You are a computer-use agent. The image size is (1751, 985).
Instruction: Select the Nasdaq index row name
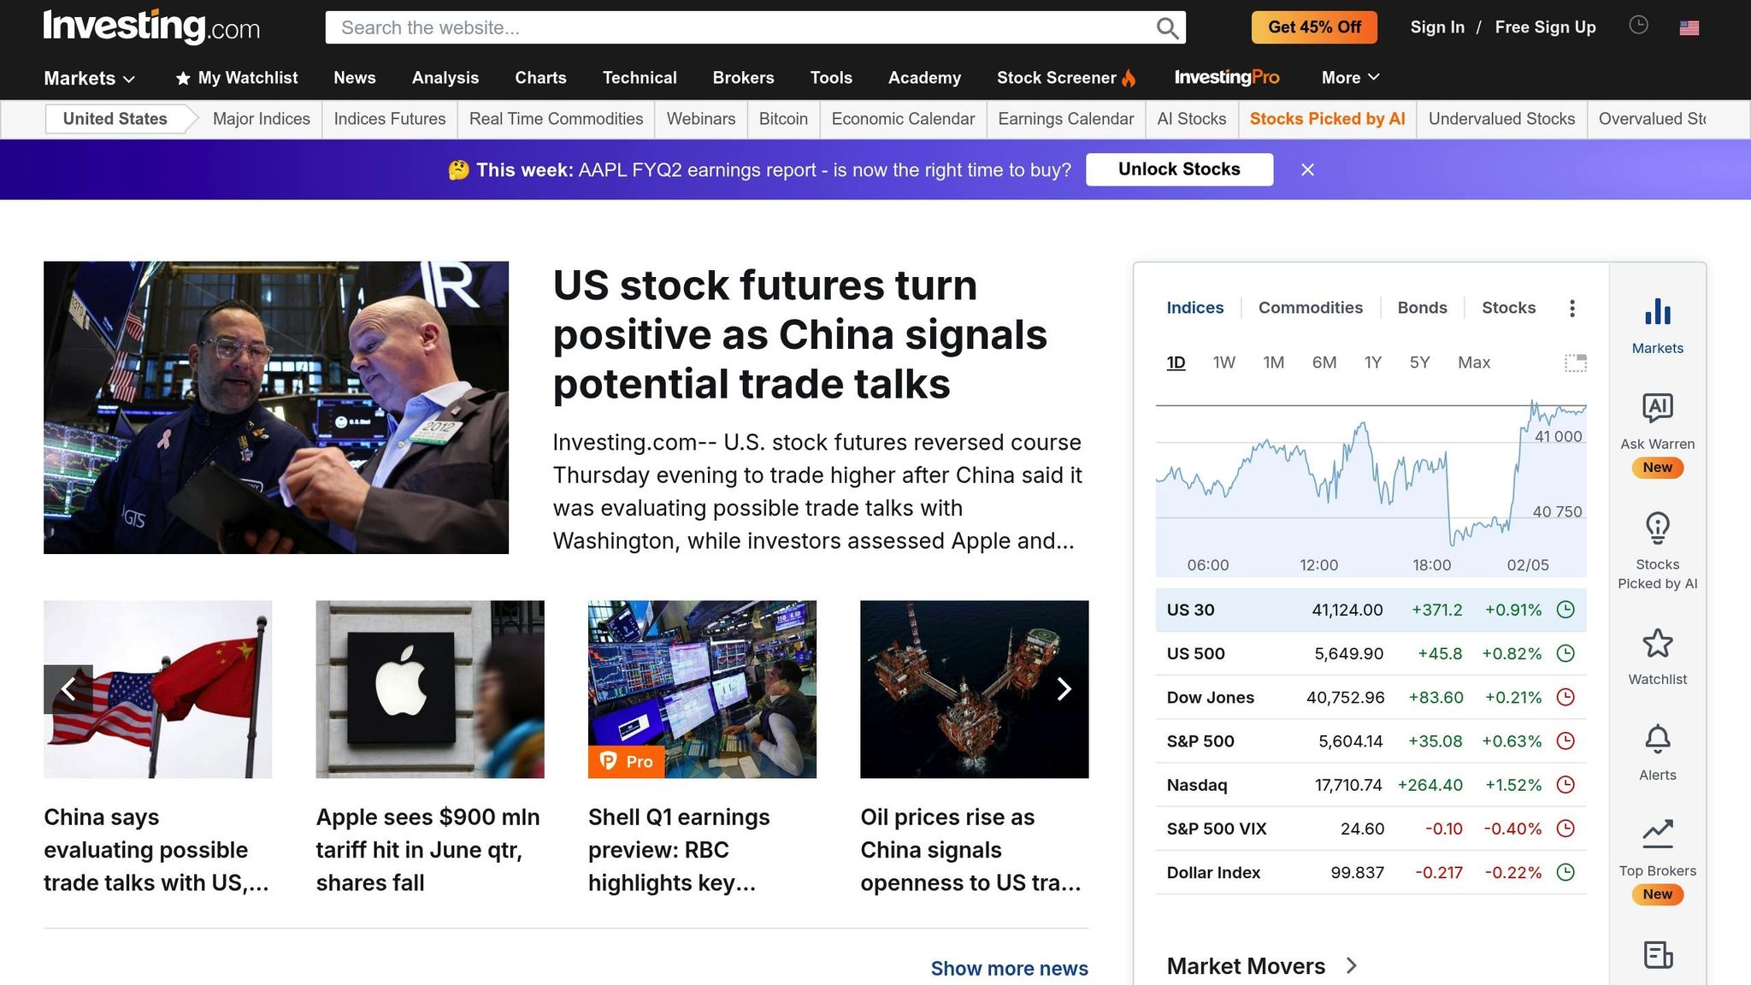point(1196,785)
